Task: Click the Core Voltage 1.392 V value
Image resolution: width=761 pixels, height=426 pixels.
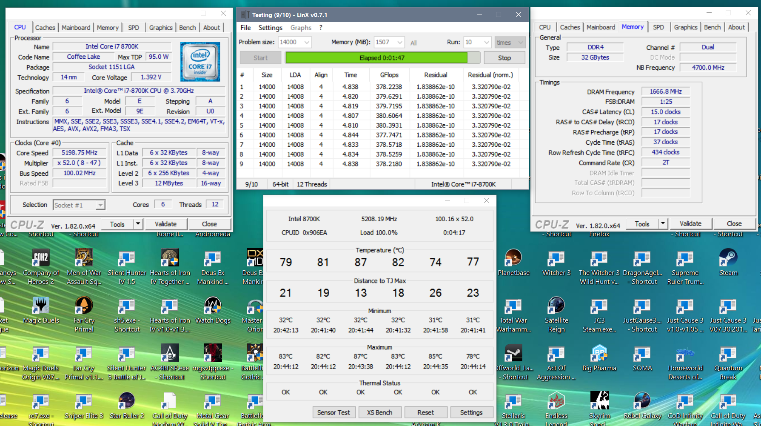Action: pos(151,77)
